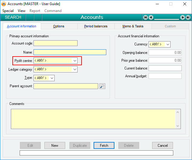This screenshot has height=160, width=192.
Task: Click the New button
Action: 55,146
